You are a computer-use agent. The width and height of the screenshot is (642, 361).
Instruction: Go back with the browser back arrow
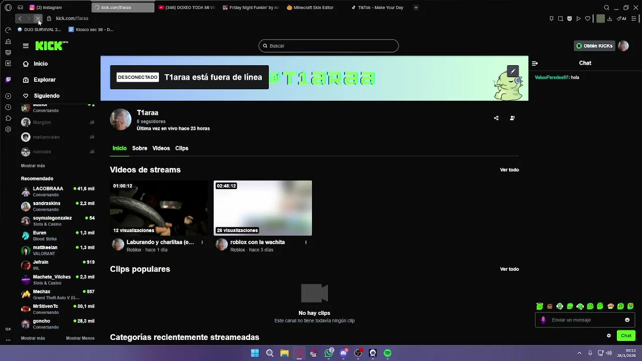tap(20, 19)
